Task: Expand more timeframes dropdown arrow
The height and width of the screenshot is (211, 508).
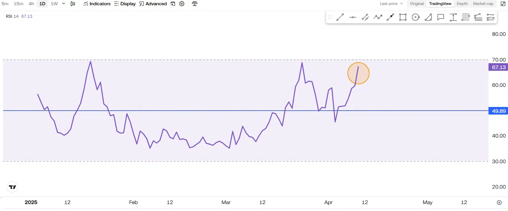Action: [x=64, y=4]
